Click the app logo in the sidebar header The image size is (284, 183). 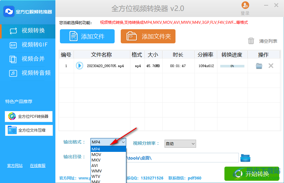click(9, 12)
